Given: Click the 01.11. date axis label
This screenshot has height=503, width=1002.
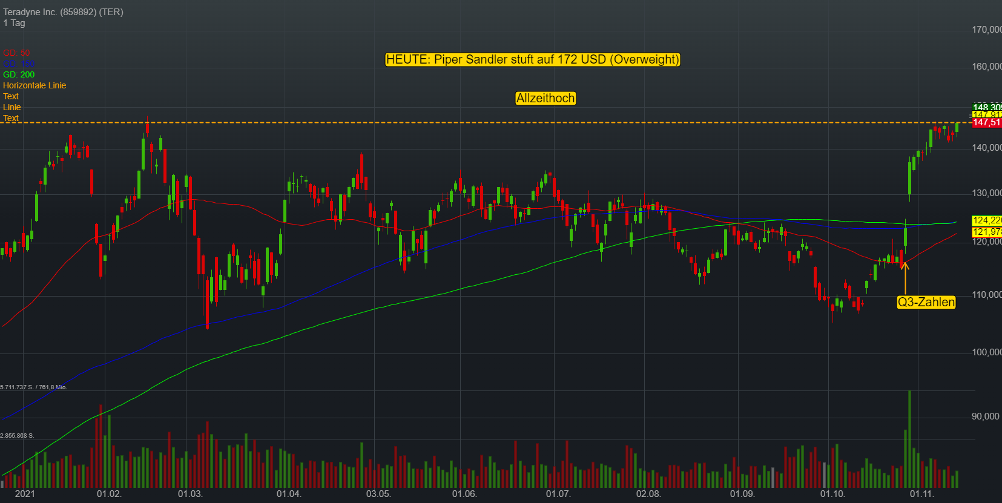Looking at the screenshot, I should click(x=921, y=494).
